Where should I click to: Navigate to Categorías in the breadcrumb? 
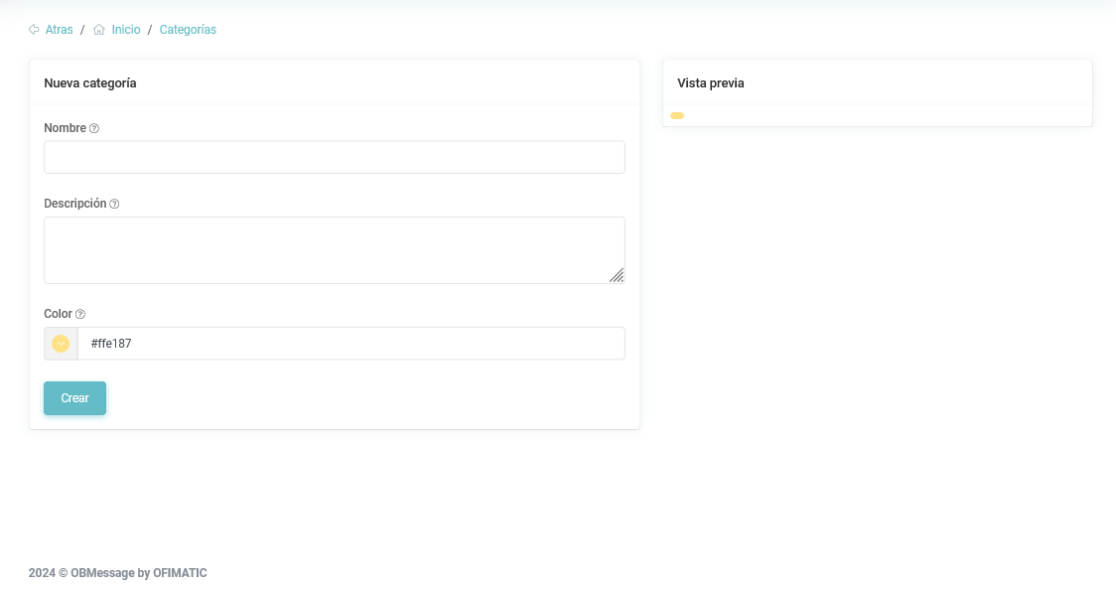click(x=188, y=30)
